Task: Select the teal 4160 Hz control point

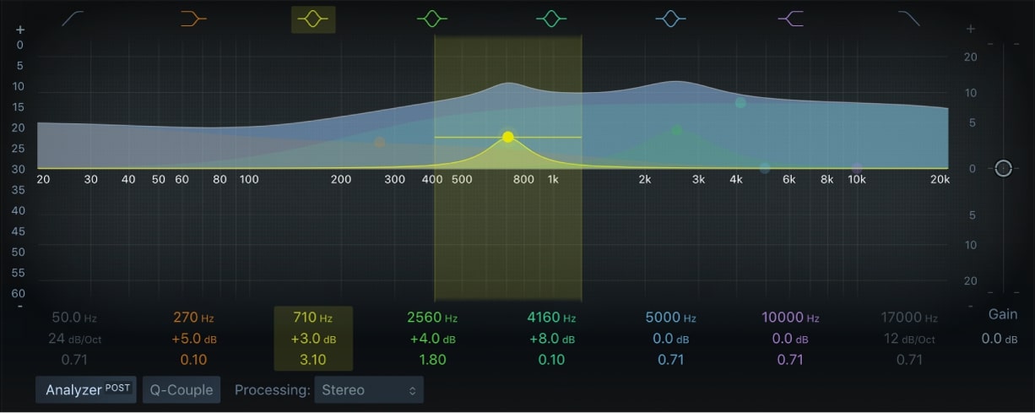Action: pos(740,103)
